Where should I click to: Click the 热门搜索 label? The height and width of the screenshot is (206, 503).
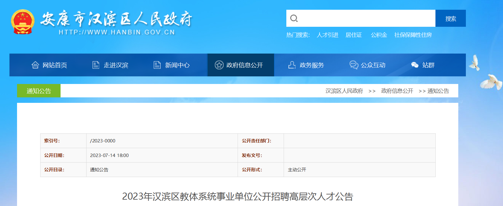tap(298, 35)
